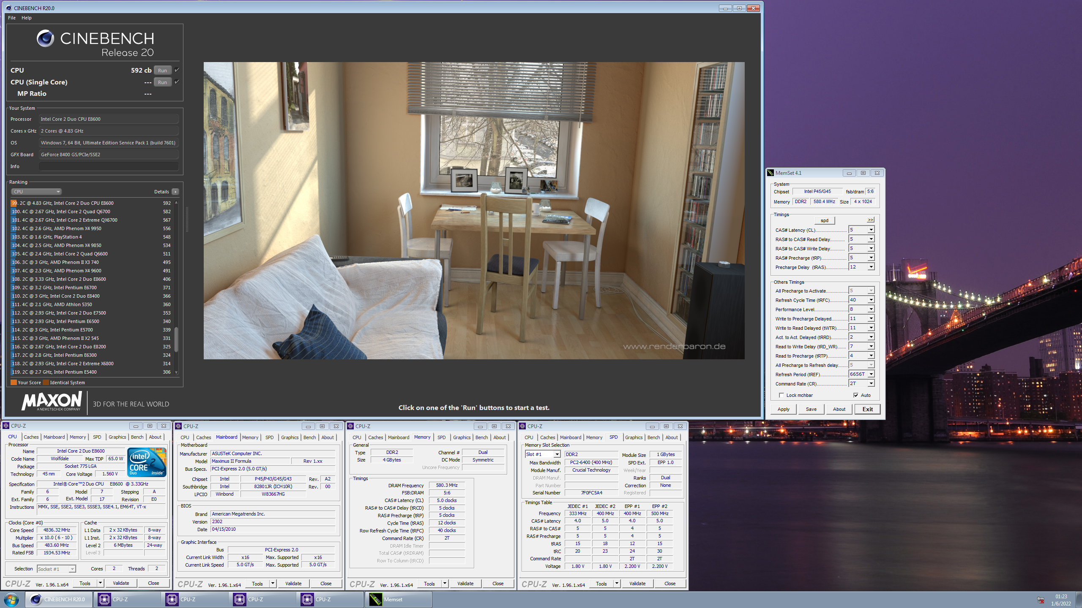This screenshot has height=608, width=1082.
Task: Open the CPU ranking filter dropdown
Action: pyautogui.click(x=36, y=192)
